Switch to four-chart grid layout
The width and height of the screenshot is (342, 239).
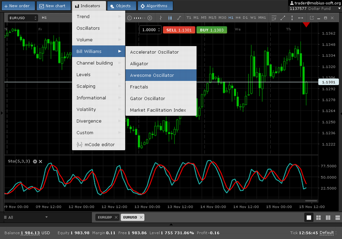(x=318, y=218)
